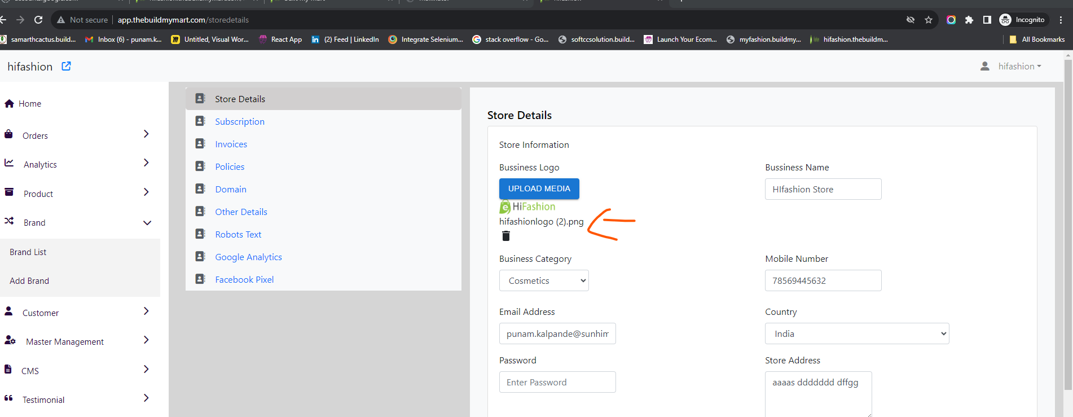Click the Product box icon
This screenshot has height=417, width=1073.
(x=9, y=192)
